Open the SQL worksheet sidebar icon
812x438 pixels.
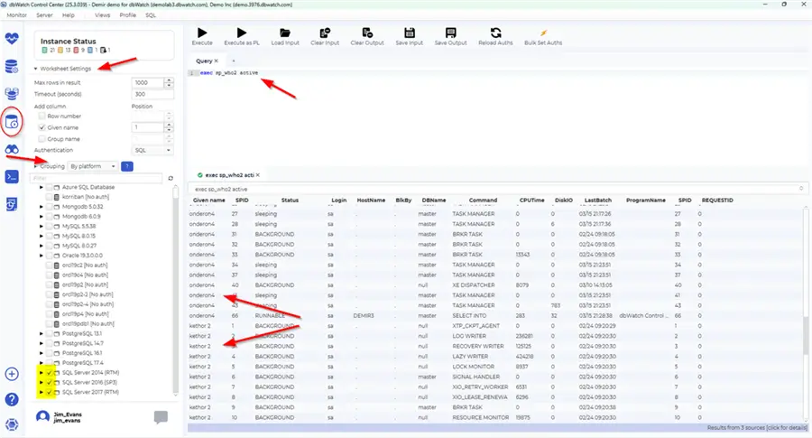click(x=12, y=122)
